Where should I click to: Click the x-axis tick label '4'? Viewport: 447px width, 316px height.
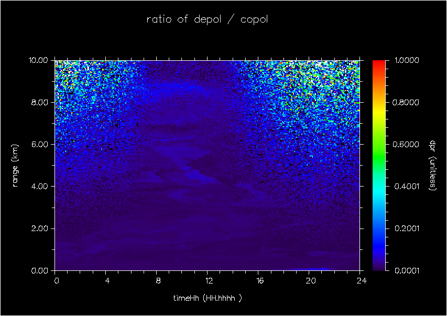(107, 281)
